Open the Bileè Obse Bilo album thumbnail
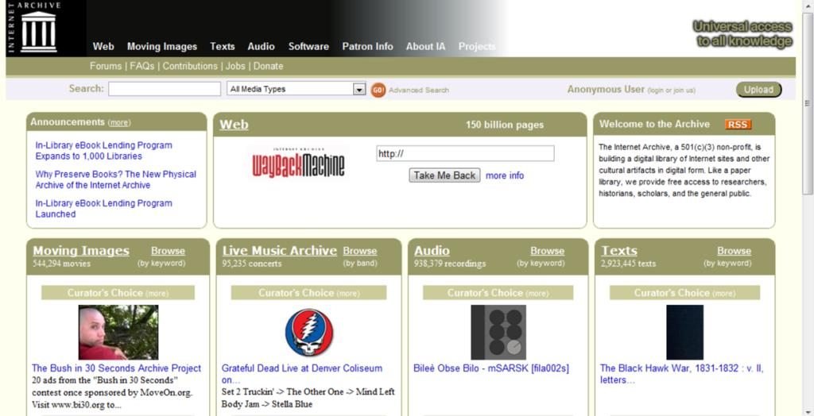Screen dimensions: 814x416 498,332
